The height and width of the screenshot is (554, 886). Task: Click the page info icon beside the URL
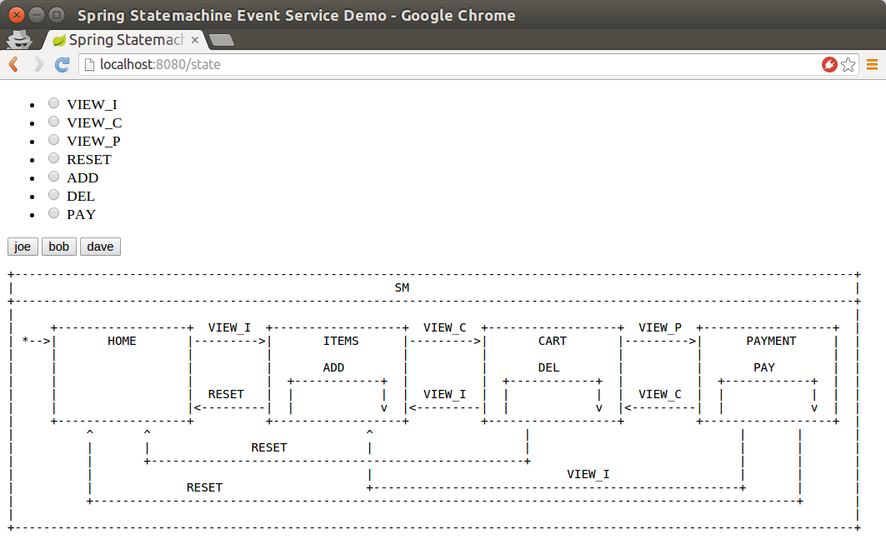pyautogui.click(x=89, y=64)
